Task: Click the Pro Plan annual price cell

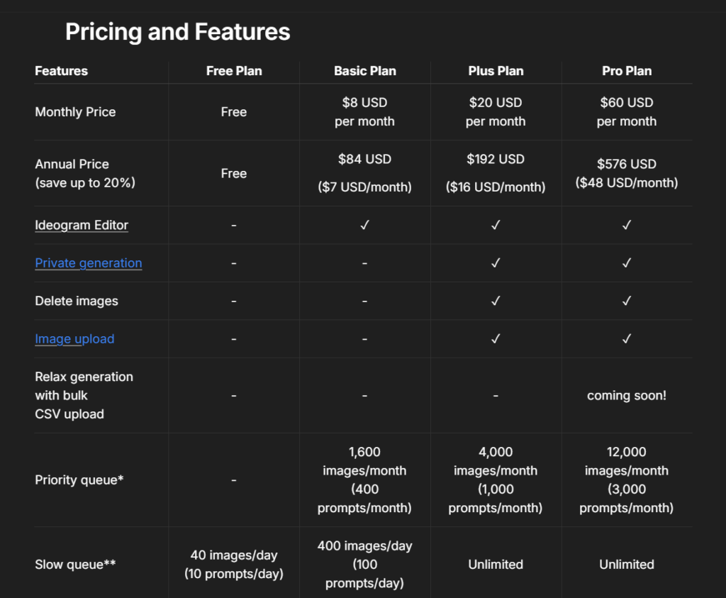Action: pos(627,173)
